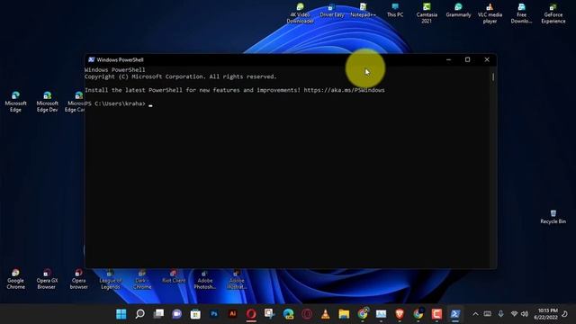Launch the Riot Client desktop shortcut
This screenshot has width=576, height=324.
[x=174, y=276]
